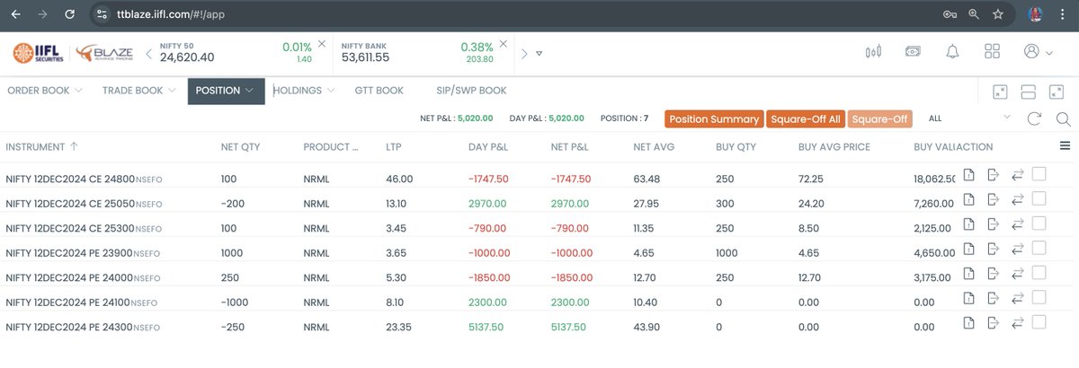This screenshot has width=1079, height=368.
Task: Select checkbox for NIFTY PE 23900 row
Action: tap(1039, 248)
